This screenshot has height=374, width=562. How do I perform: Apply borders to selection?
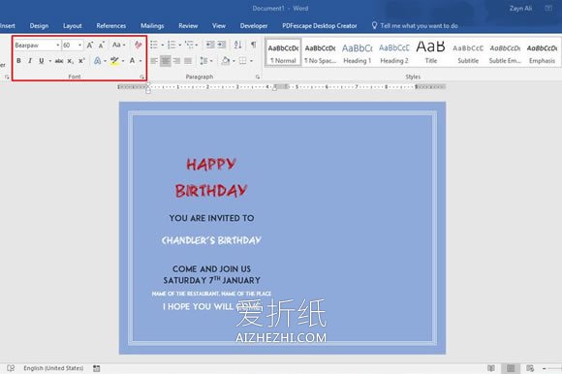click(x=242, y=61)
